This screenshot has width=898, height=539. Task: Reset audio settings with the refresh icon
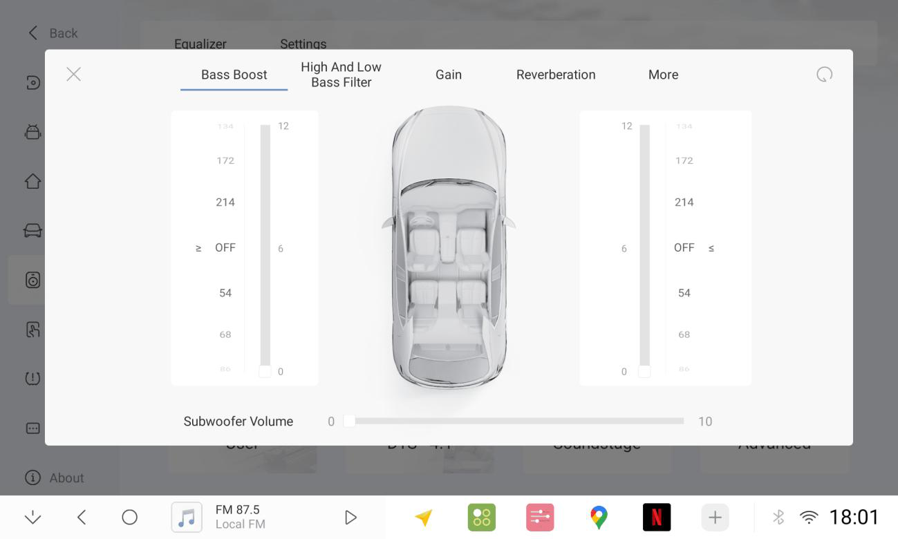(824, 74)
